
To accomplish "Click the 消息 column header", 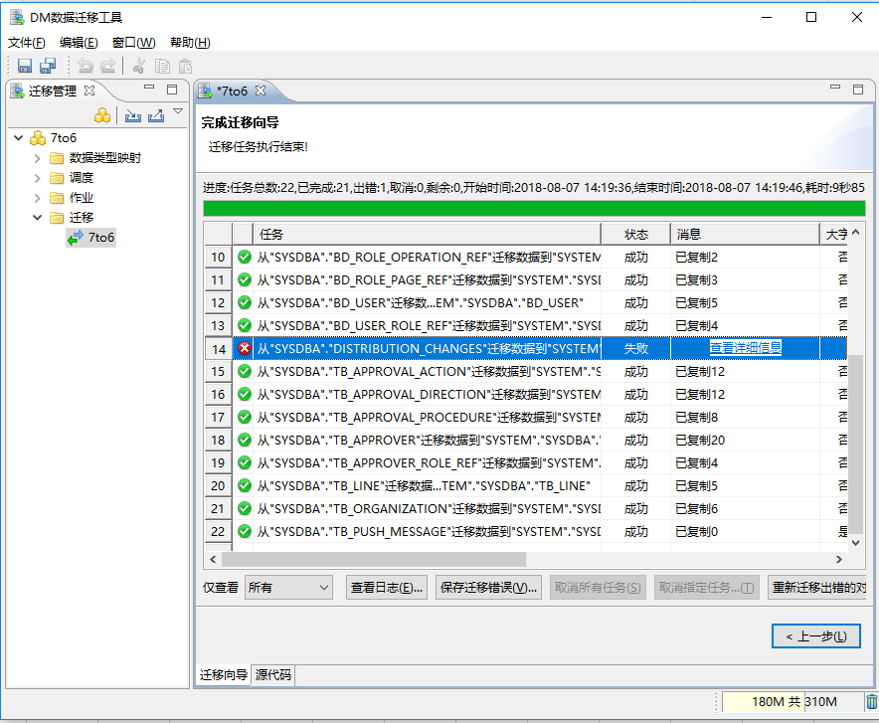I will tap(745, 235).
